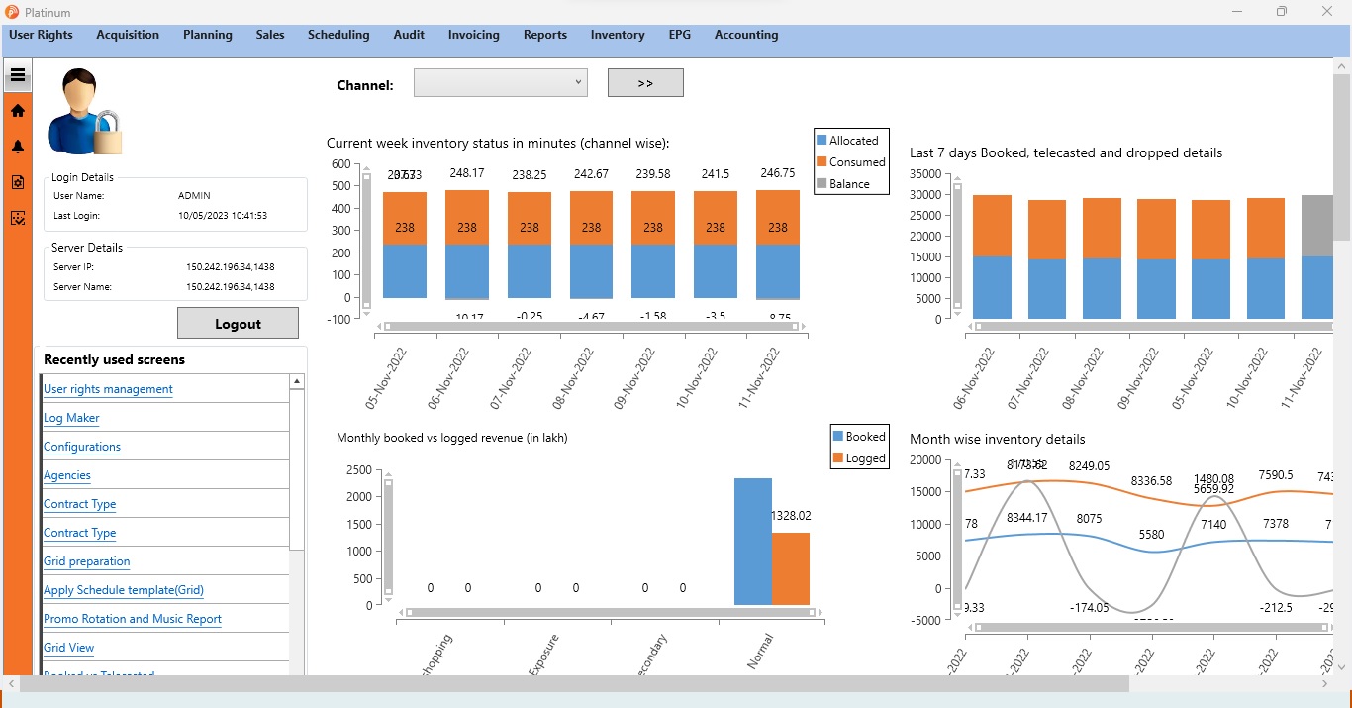Open the Accounting menu
The image size is (1352, 708).
click(746, 35)
